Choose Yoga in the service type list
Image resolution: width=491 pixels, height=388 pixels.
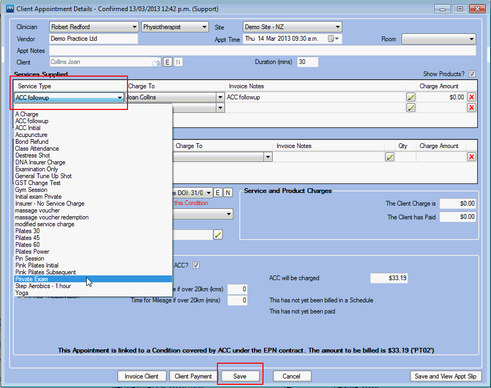[x=22, y=293]
